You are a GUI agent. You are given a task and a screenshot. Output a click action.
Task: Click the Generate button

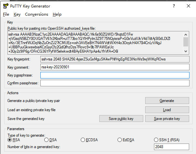coord(167,100)
